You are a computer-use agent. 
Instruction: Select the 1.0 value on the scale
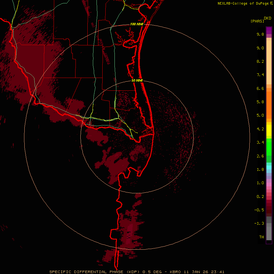click(x=260, y=183)
